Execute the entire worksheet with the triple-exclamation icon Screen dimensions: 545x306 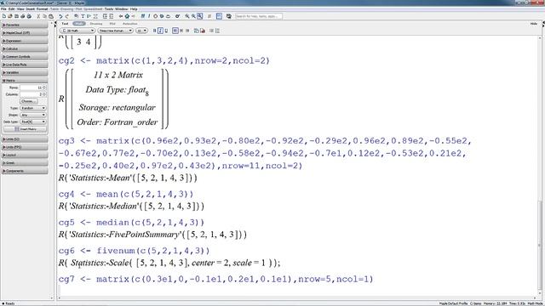coord(142,16)
